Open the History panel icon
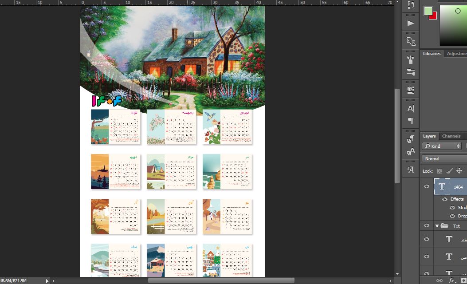This screenshot has width=467, height=284. point(411,5)
